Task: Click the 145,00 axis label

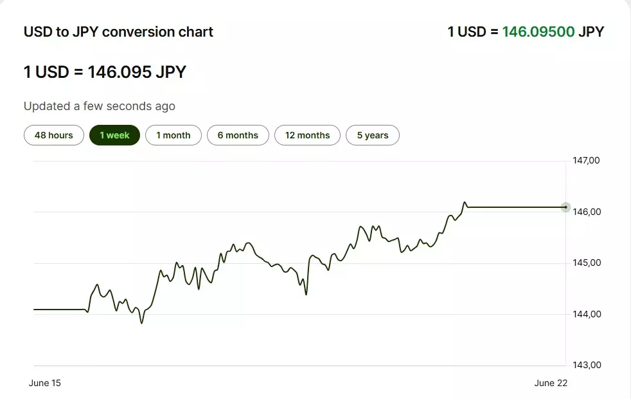Action: pyautogui.click(x=586, y=263)
